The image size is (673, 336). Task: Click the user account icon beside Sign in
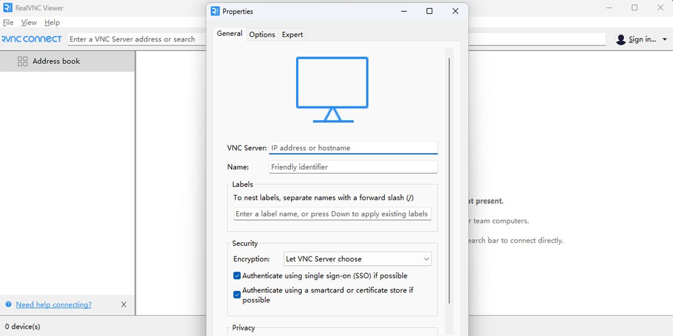(x=621, y=39)
